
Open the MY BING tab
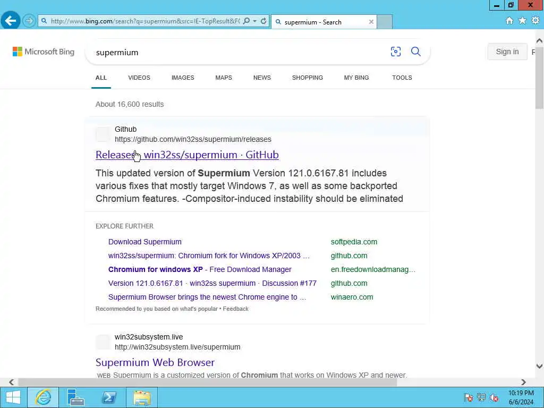pyautogui.click(x=356, y=78)
